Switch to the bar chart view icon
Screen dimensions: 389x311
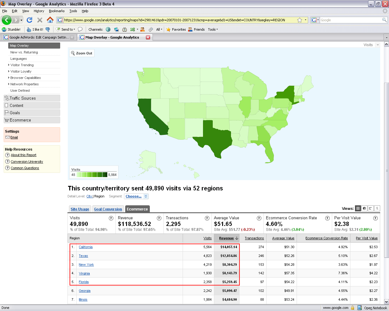coord(371,208)
